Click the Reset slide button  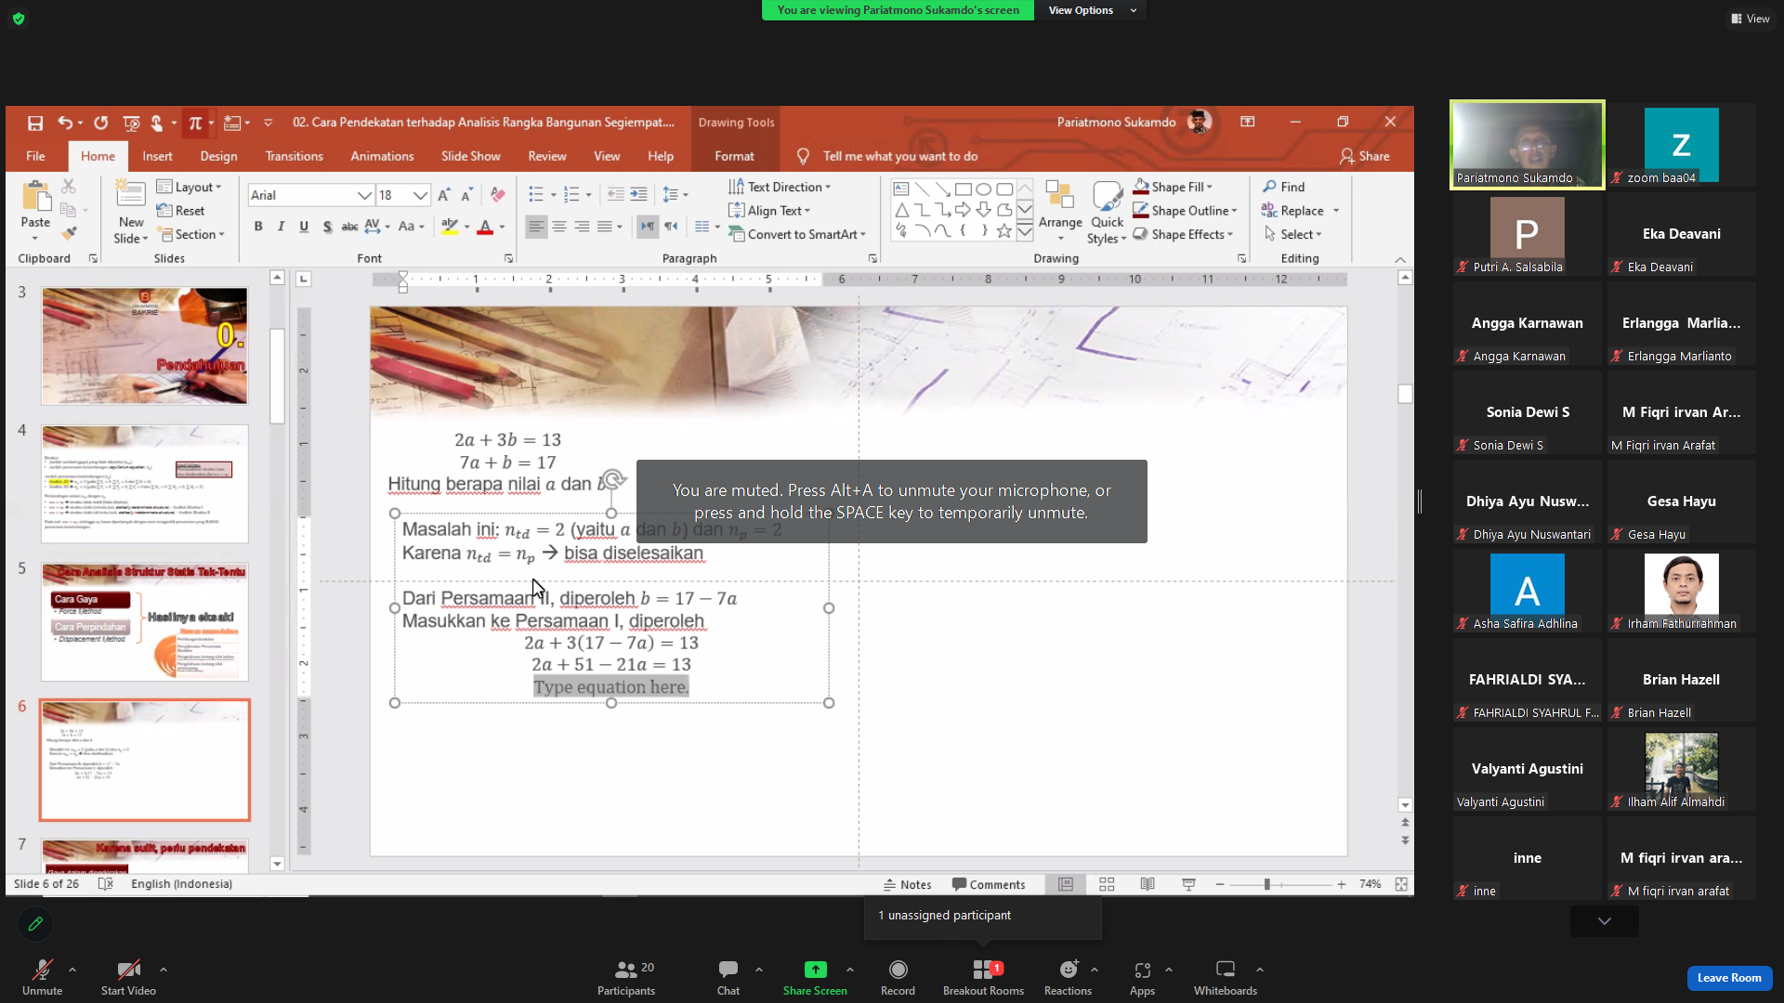pyautogui.click(x=181, y=211)
